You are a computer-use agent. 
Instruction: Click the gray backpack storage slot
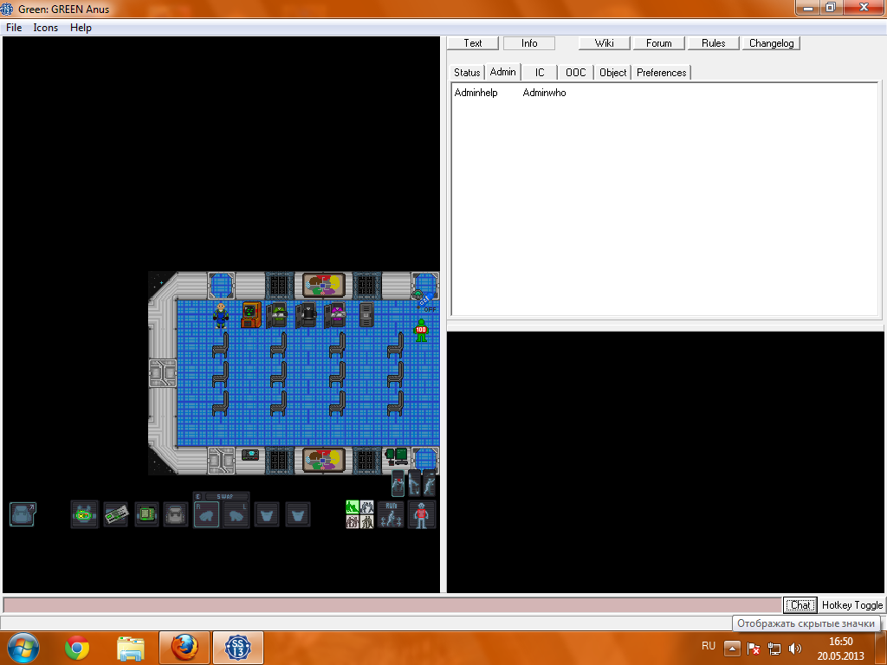[176, 514]
